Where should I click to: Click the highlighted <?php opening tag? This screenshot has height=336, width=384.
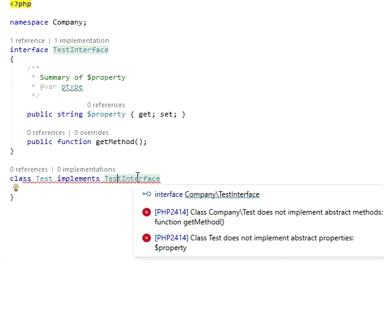(21, 4)
